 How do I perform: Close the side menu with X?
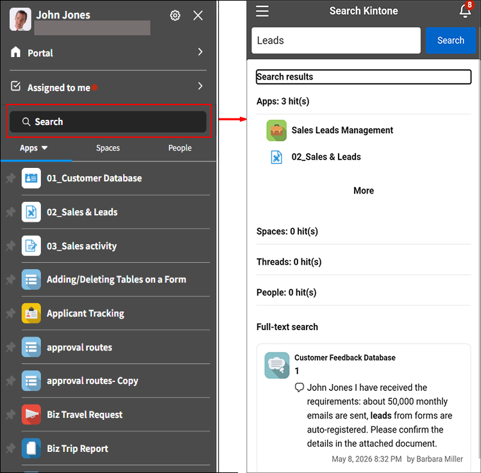tap(198, 15)
